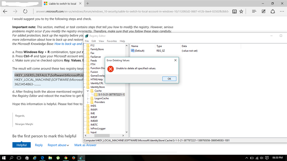Click the Reply link
Image resolution: width=287 pixels, height=161 pixels.
39,145
